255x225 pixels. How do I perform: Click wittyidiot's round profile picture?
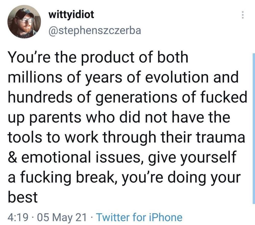pos(24,22)
